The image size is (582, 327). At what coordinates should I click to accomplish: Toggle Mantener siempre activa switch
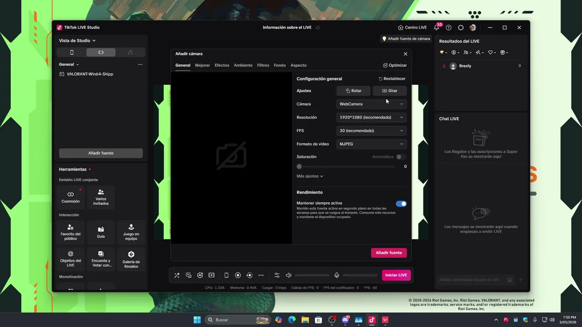point(401,204)
